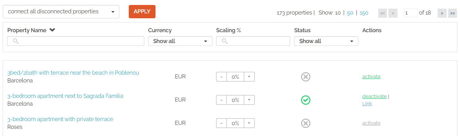Deactivate the Sagrada Familia apartment
Screen dimensions: 460x136
[x=374, y=96]
